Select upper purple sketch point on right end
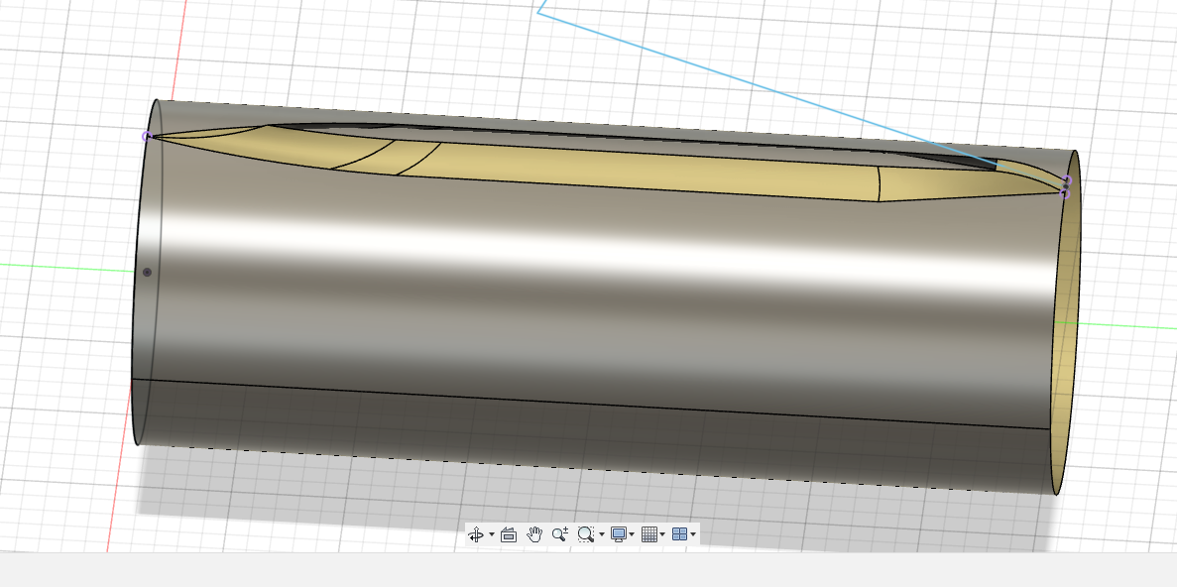The height and width of the screenshot is (587, 1177). pos(1067,180)
